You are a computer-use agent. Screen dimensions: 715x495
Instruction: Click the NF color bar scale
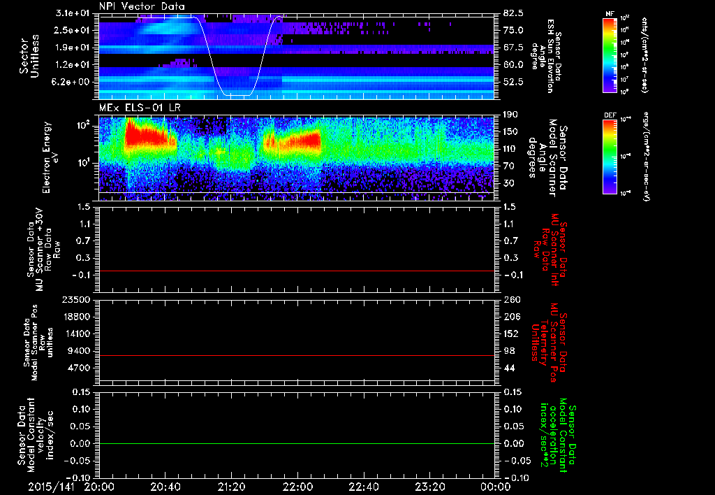(x=610, y=55)
